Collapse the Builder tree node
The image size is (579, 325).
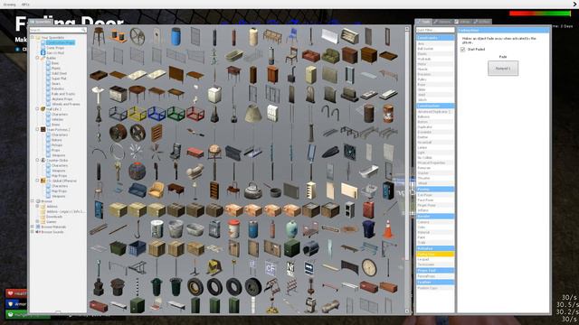click(37, 58)
